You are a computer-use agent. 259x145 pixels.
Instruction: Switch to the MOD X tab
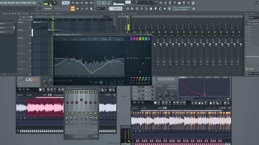pos(208,77)
